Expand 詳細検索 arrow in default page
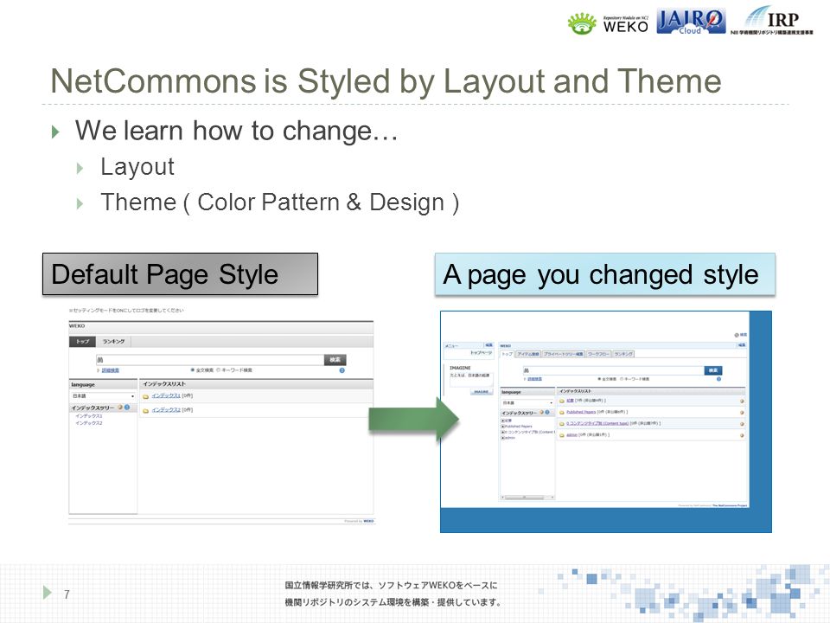The height and width of the screenshot is (623, 830). tap(99, 370)
